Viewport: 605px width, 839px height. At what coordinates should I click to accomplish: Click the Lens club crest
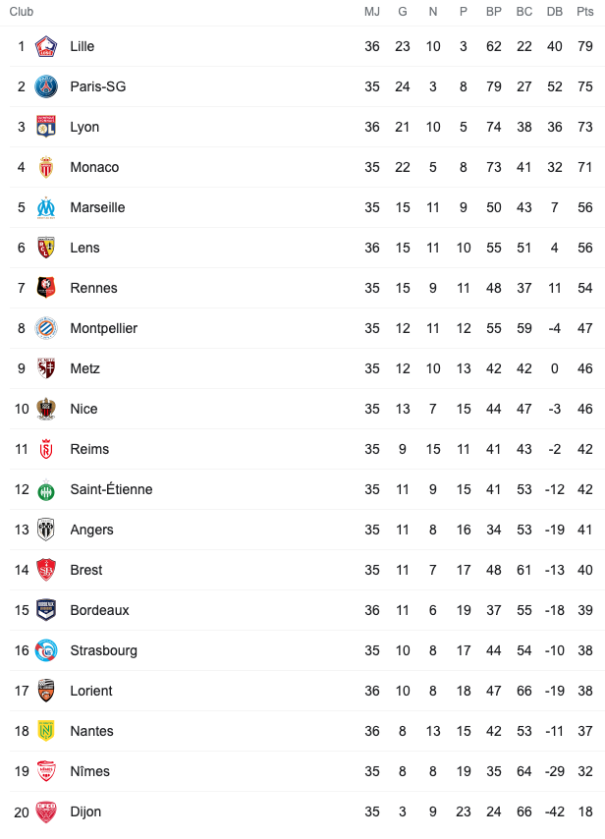46,248
